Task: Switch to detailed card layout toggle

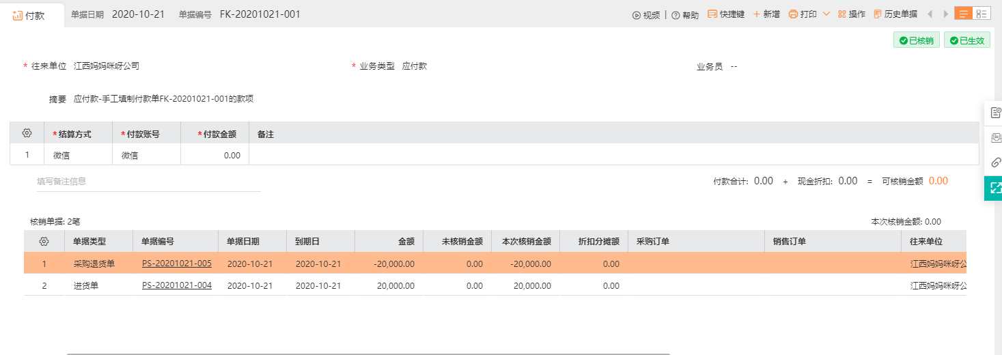Action: [x=982, y=14]
